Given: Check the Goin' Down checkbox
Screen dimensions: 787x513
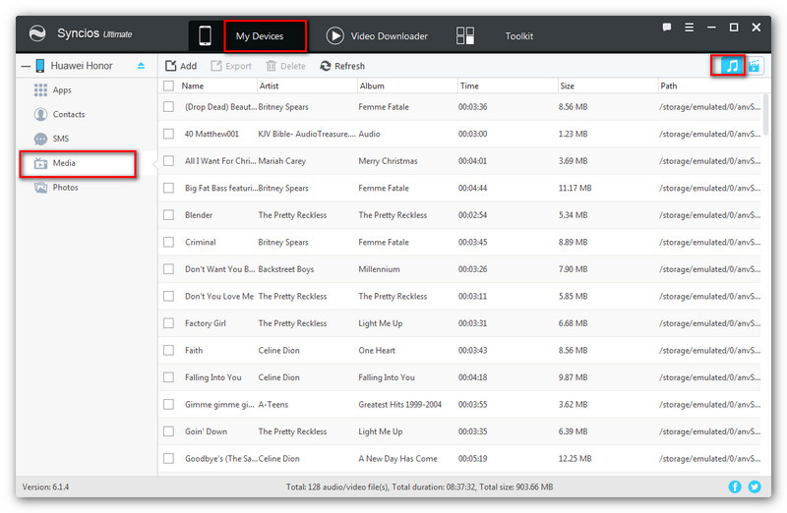Looking at the screenshot, I should (168, 431).
